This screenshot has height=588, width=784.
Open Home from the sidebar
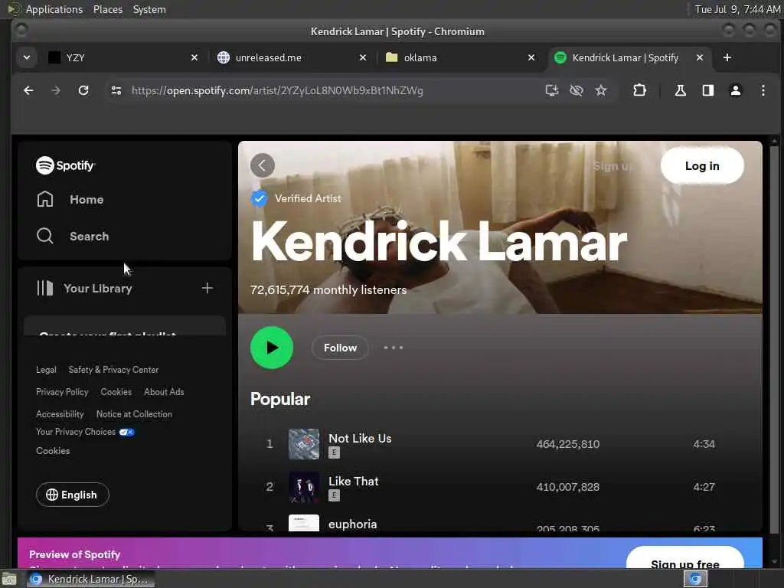coord(70,200)
